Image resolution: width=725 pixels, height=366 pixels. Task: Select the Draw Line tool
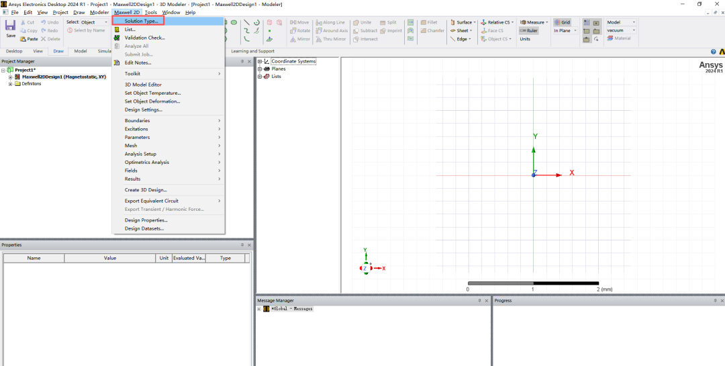pos(247,22)
